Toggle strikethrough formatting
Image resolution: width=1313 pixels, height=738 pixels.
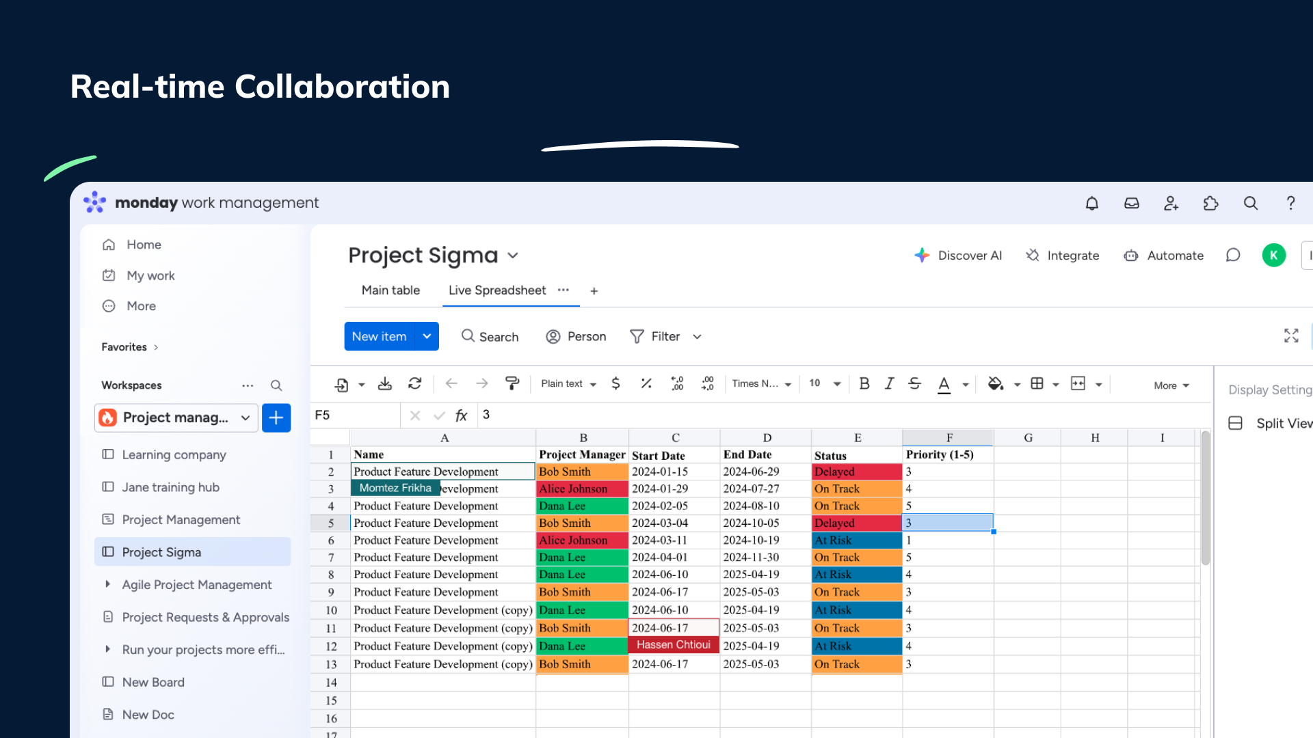click(x=915, y=383)
